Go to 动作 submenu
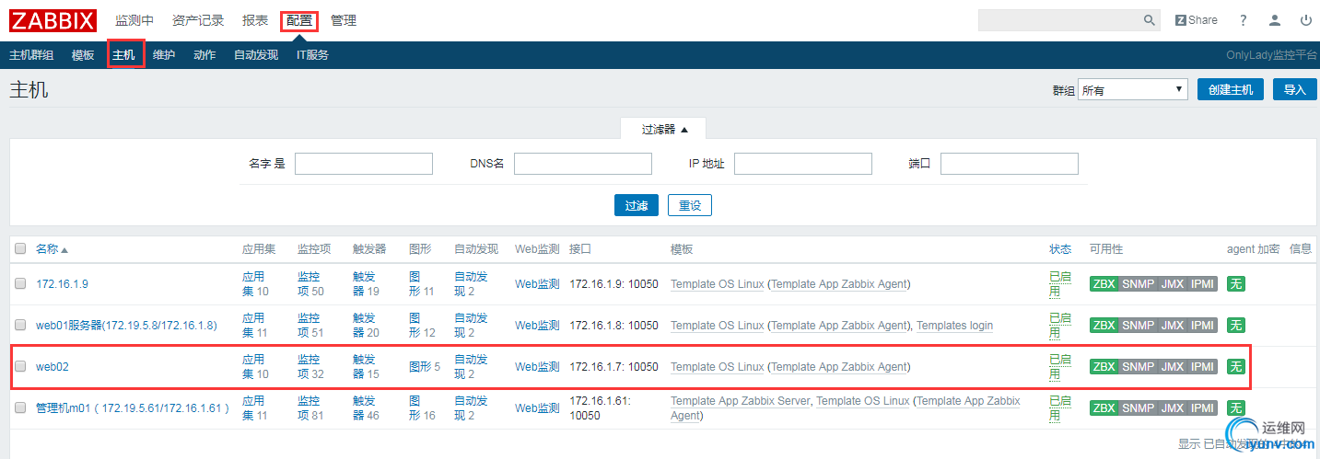 pos(204,55)
